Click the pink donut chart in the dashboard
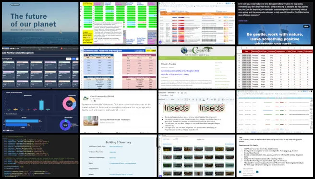 (x=69, y=104)
